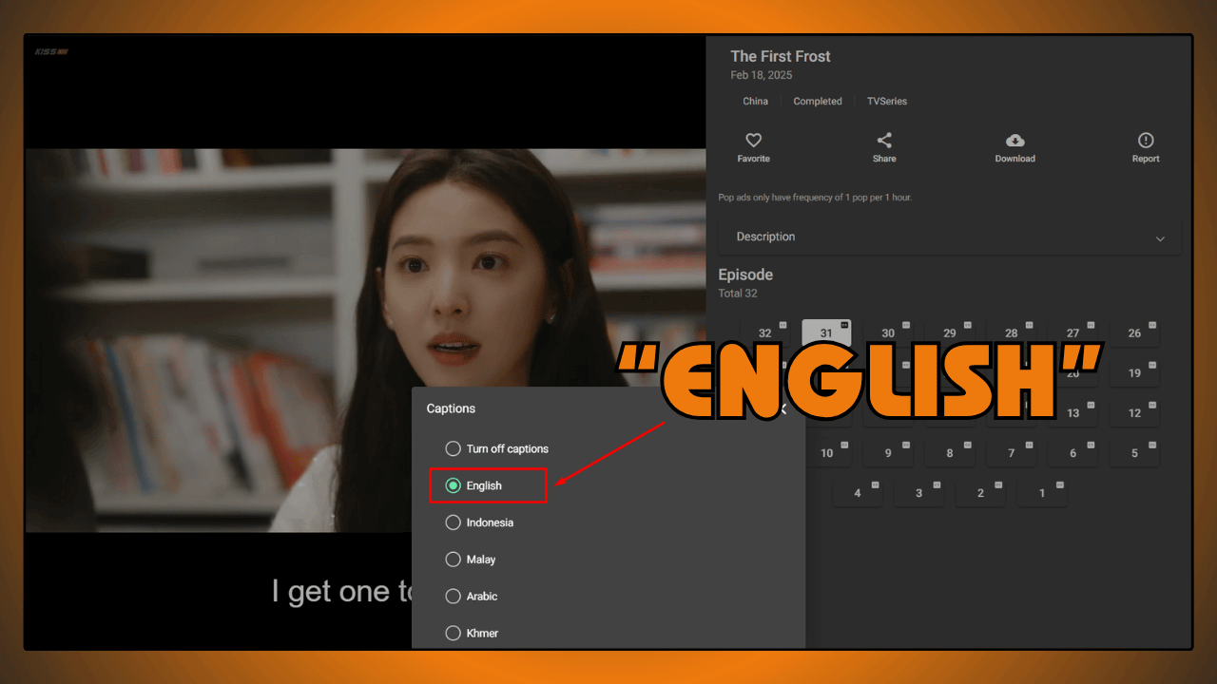This screenshot has height=684, width=1217.
Task: Click the Completed status tag
Action: [818, 102]
